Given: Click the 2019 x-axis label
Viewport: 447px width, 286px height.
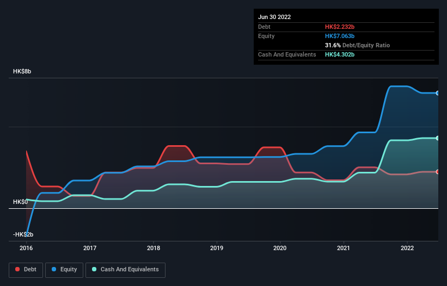Looking at the screenshot, I should (x=217, y=248).
